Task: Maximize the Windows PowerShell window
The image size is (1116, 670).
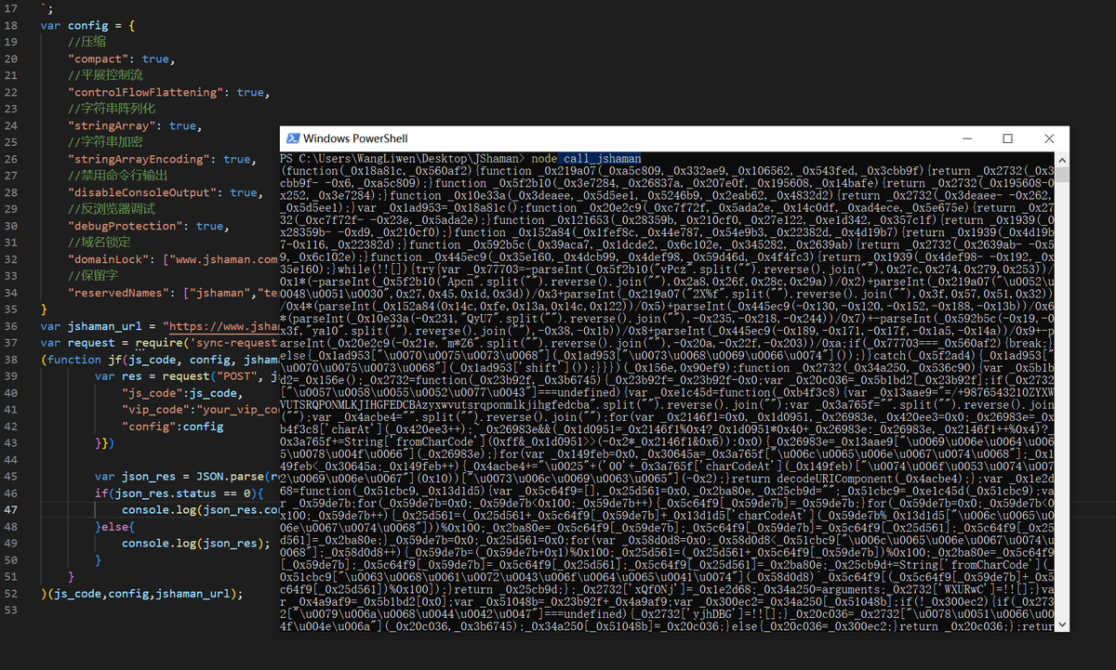Action: coord(1008,138)
